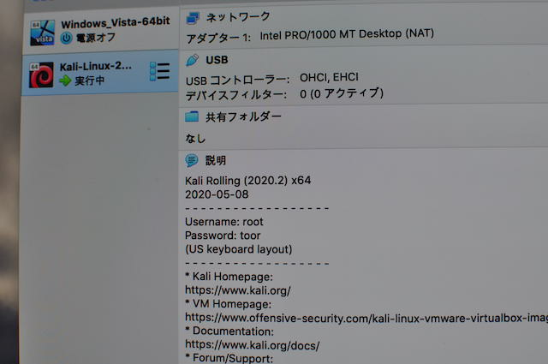
Task: Click the Intel PRO/1000 MT Desktop (NAT) adapter value
Action: [x=347, y=34]
